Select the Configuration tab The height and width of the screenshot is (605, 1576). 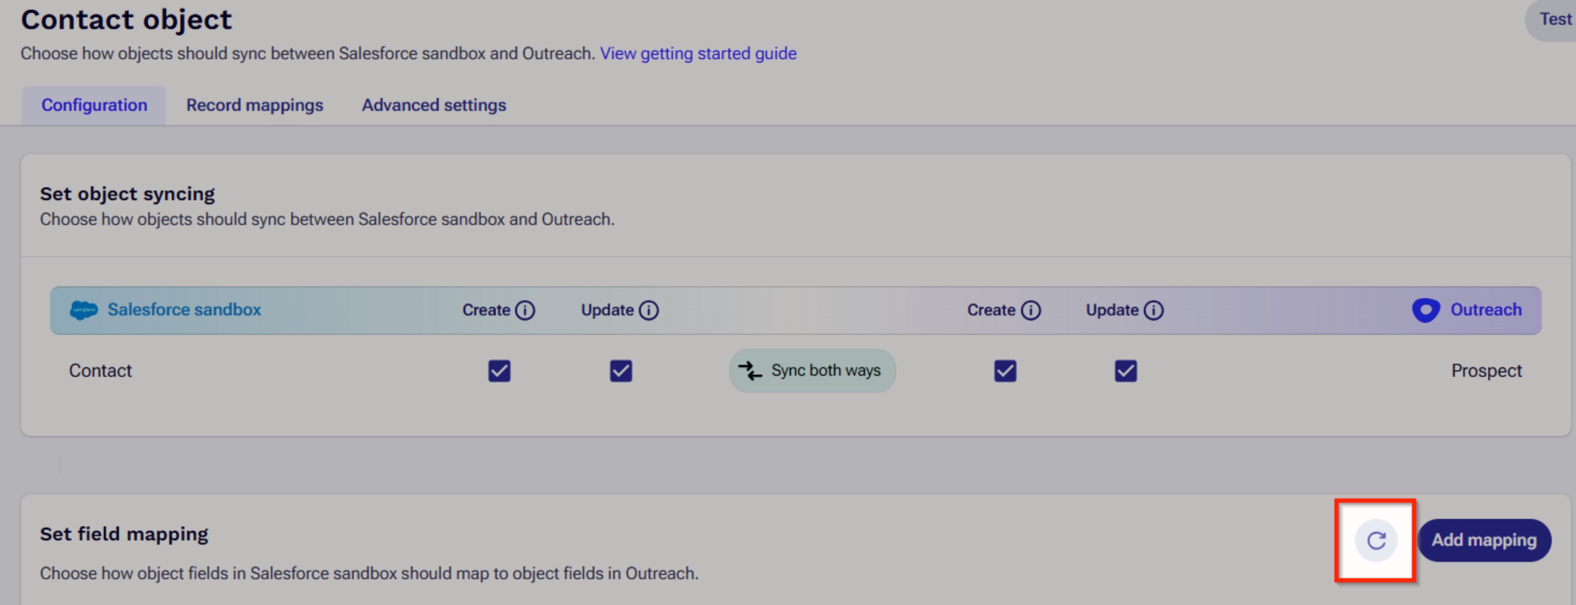click(94, 105)
